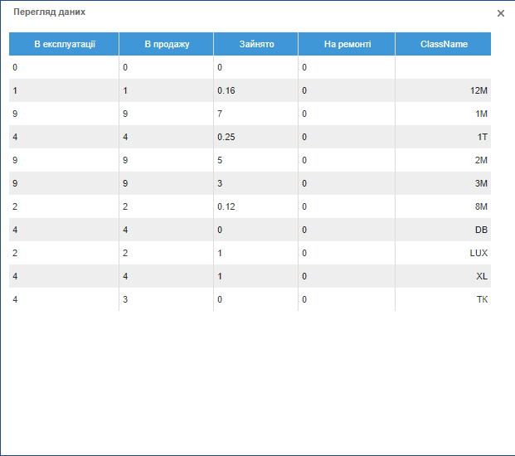
Task: Click the В продажу column header
Action: click(x=167, y=44)
